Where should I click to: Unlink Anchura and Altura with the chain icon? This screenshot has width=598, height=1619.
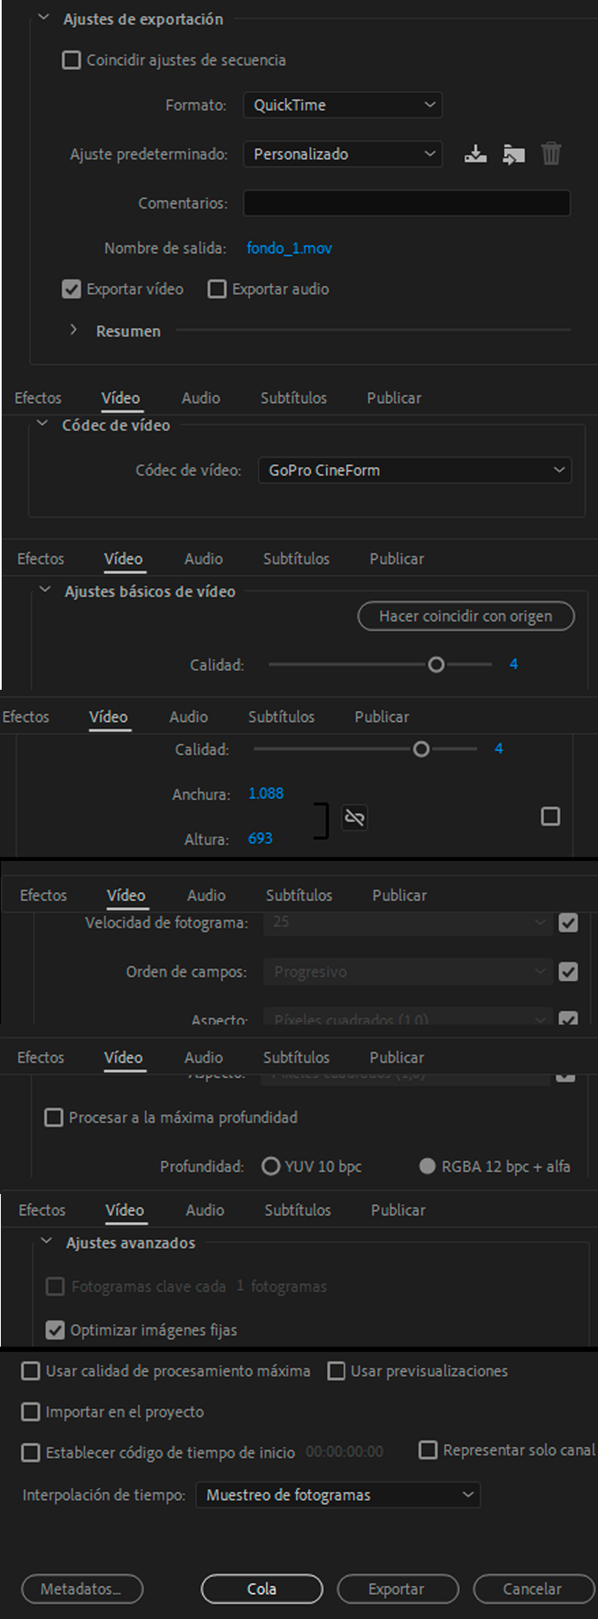tap(354, 817)
